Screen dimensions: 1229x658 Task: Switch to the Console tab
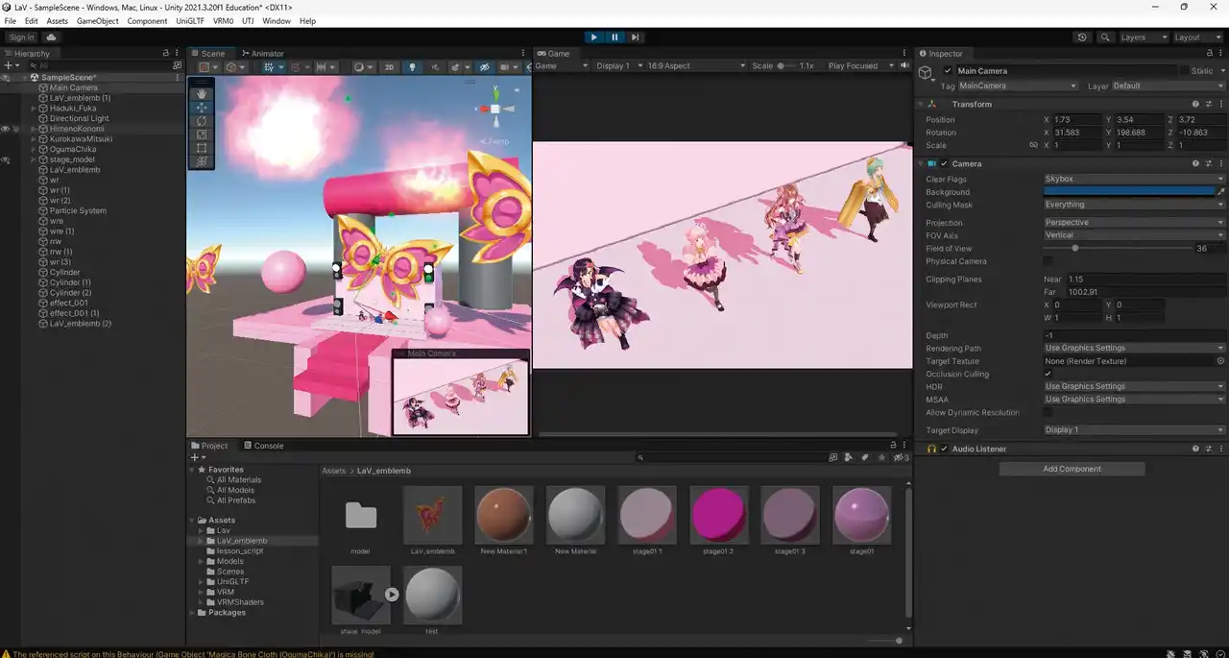(x=263, y=446)
